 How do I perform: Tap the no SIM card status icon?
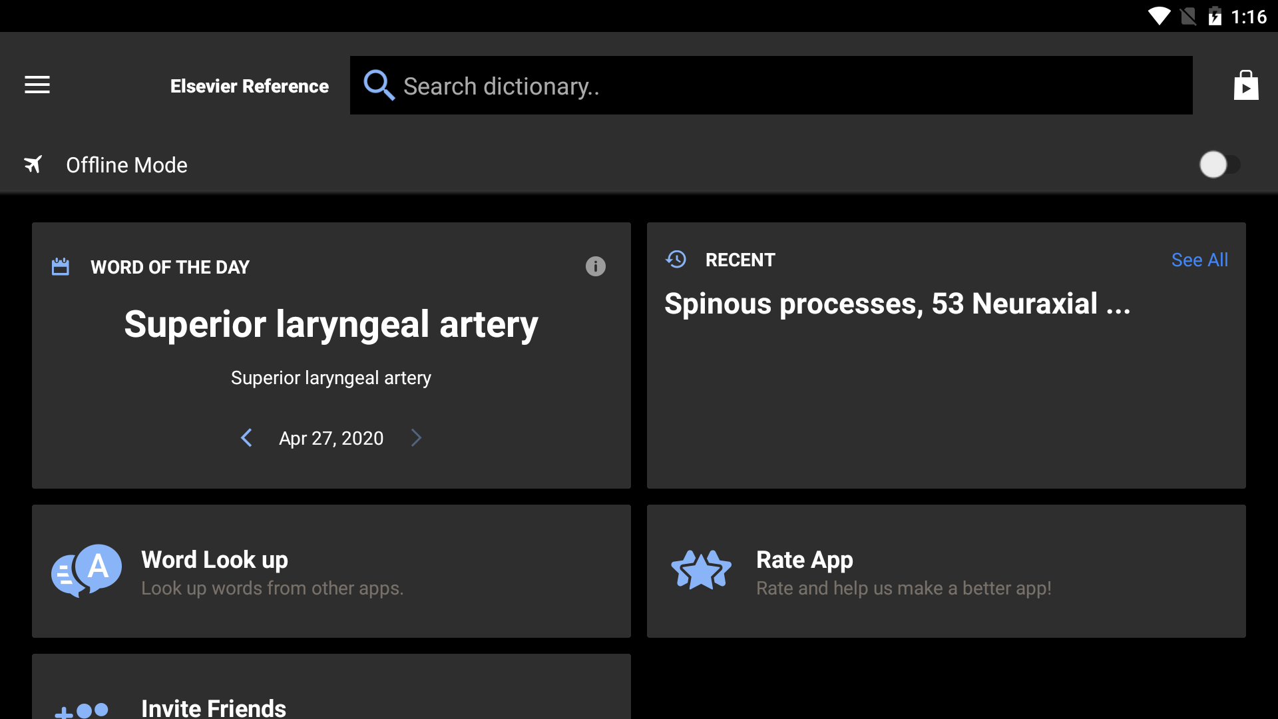tap(1188, 16)
